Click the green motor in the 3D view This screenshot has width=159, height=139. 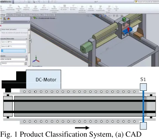86,48
